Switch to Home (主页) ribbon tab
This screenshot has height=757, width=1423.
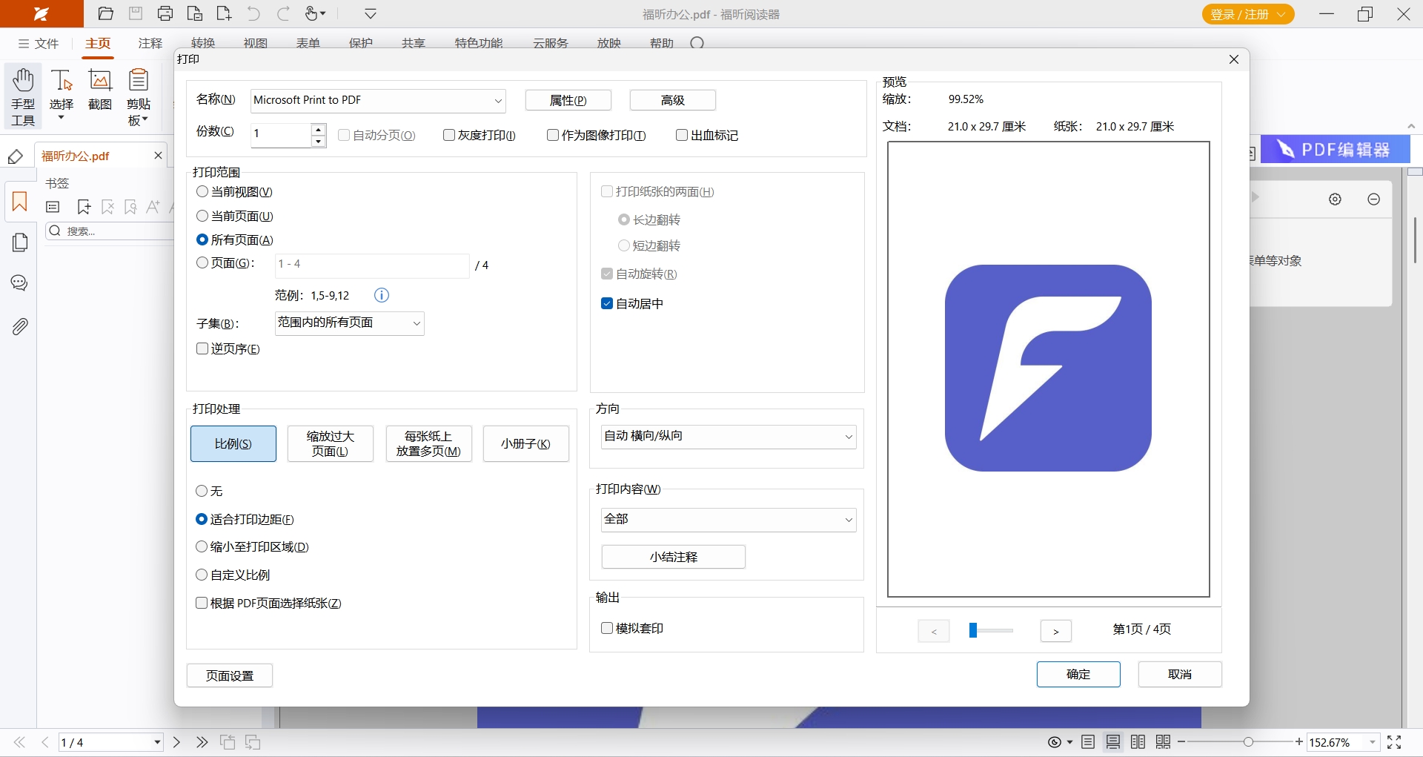click(x=98, y=44)
